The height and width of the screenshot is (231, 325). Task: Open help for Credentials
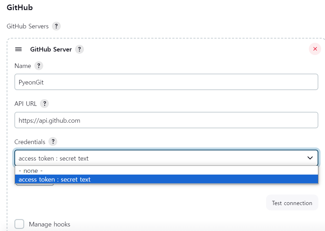point(53,142)
